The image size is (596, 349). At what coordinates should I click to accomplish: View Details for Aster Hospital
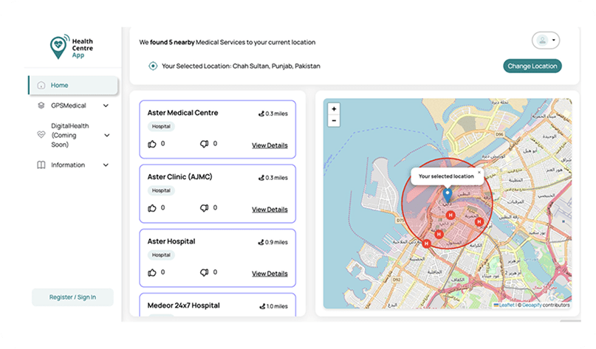pyautogui.click(x=270, y=274)
